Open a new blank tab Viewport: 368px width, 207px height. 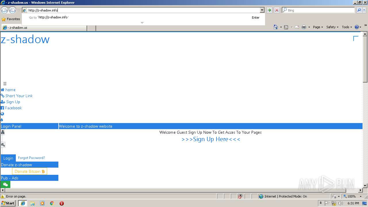(91, 28)
